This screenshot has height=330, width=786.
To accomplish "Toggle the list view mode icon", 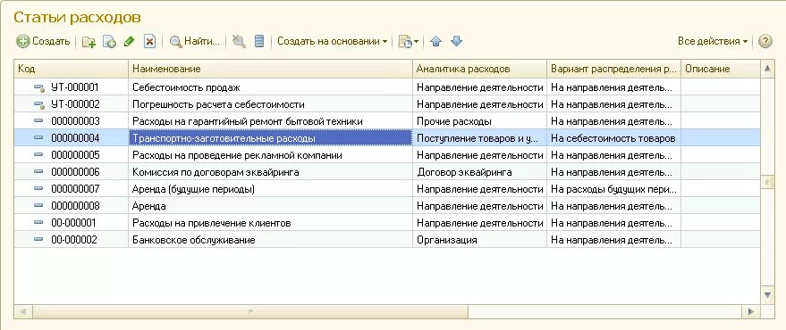I will coord(259,42).
